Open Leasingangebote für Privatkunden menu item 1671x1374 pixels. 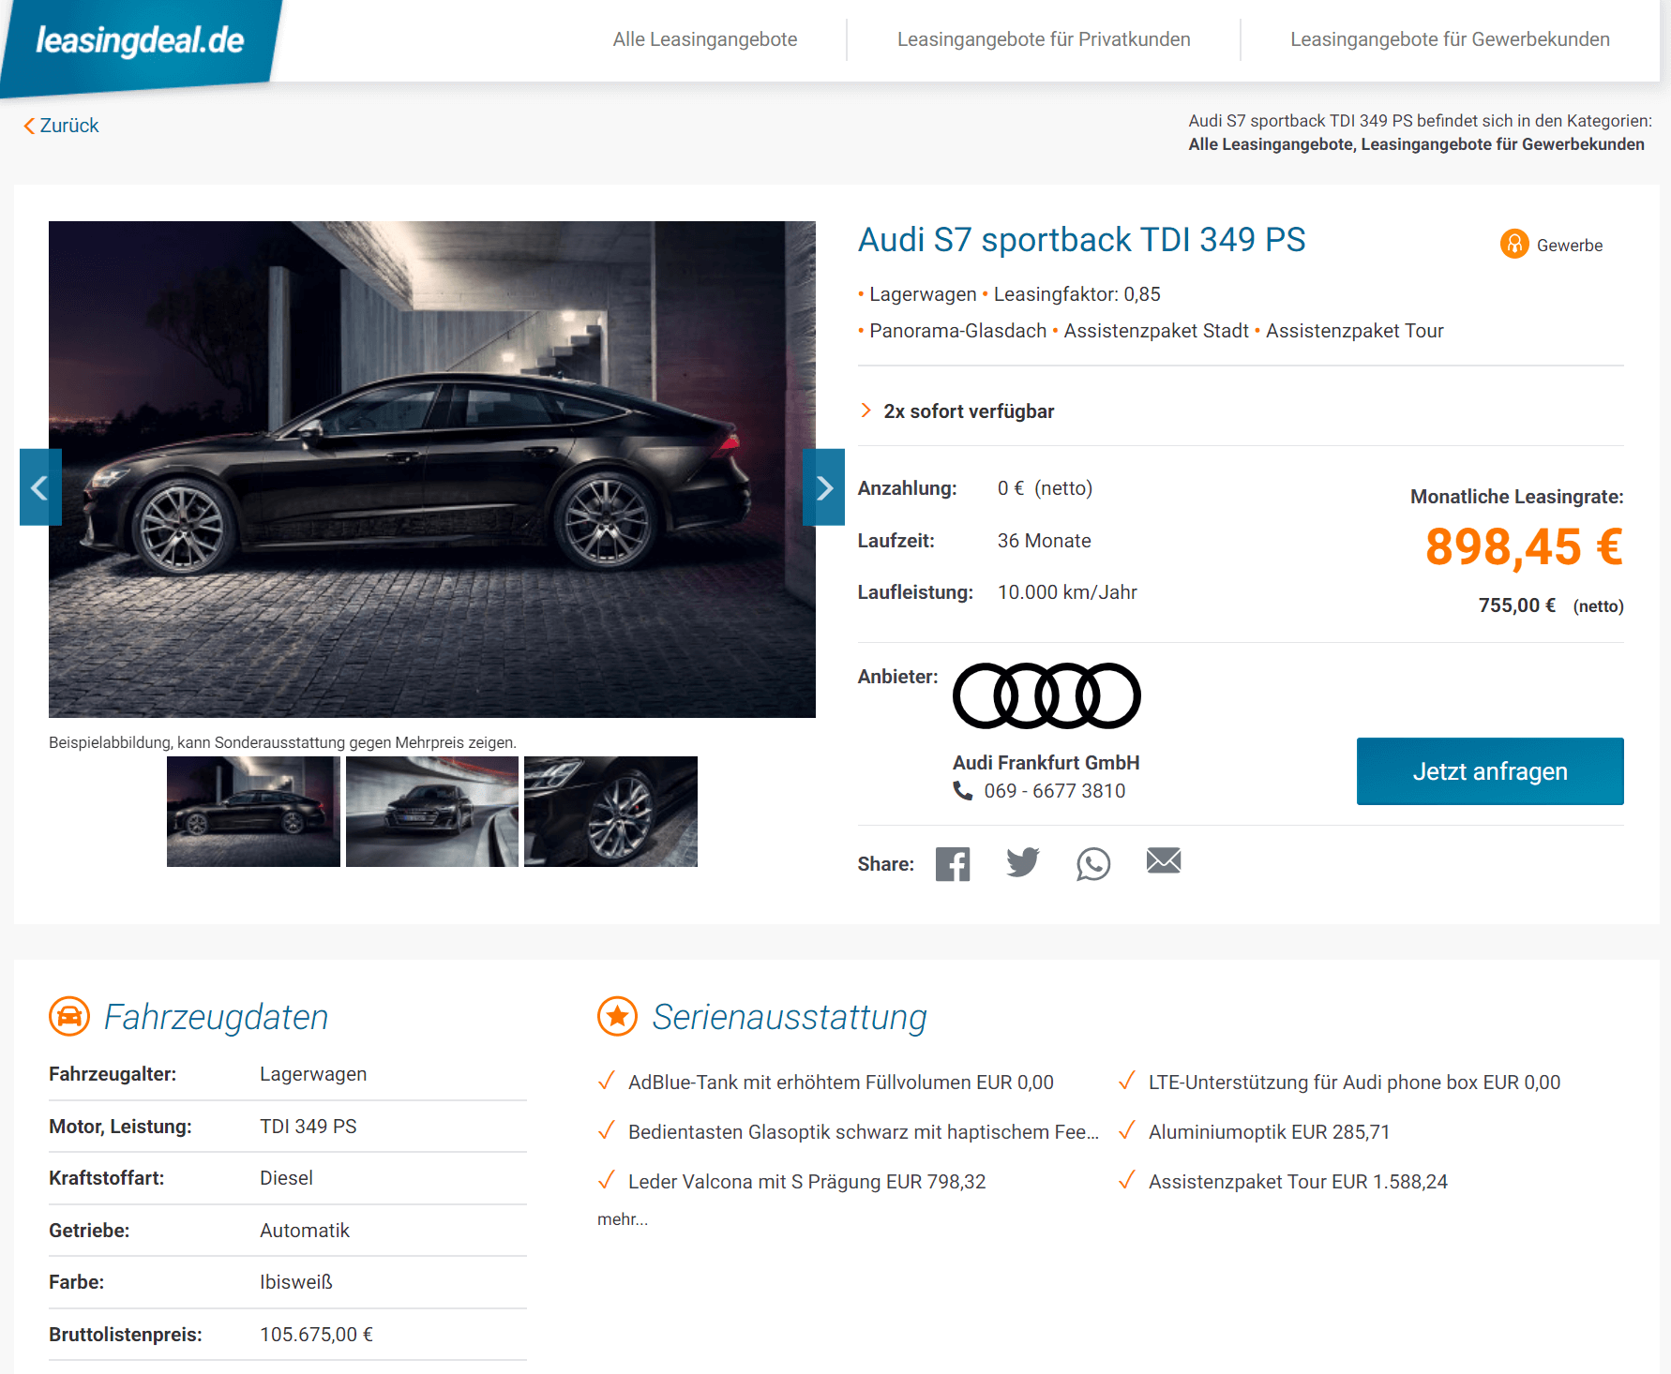(x=1044, y=39)
